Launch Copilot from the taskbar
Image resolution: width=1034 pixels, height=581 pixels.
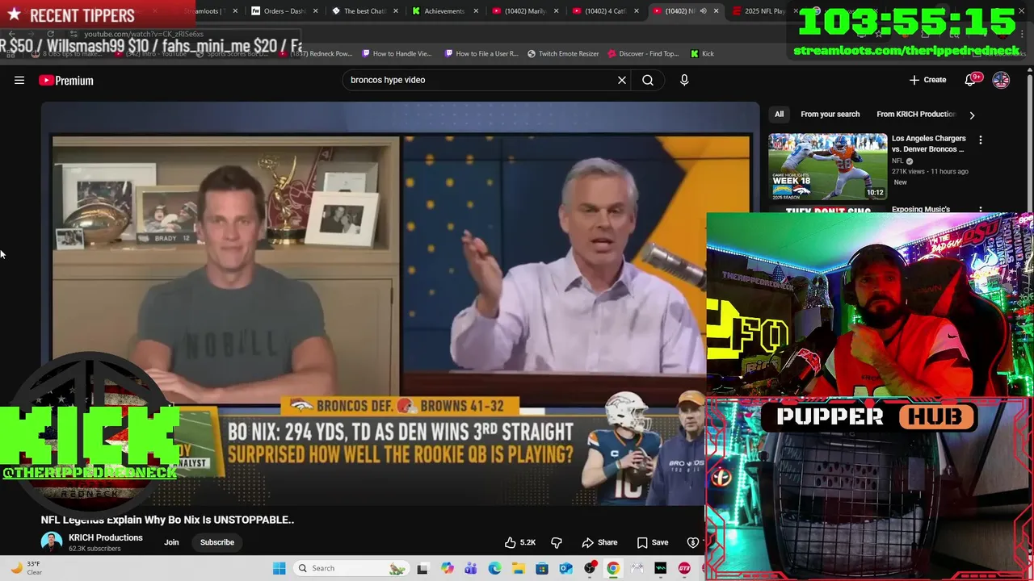pos(448,568)
